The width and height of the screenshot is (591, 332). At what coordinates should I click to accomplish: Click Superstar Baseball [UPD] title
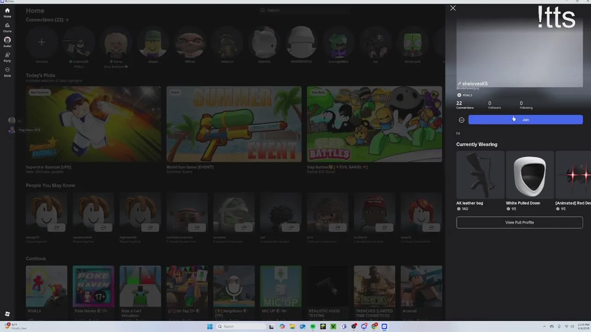tap(48, 167)
